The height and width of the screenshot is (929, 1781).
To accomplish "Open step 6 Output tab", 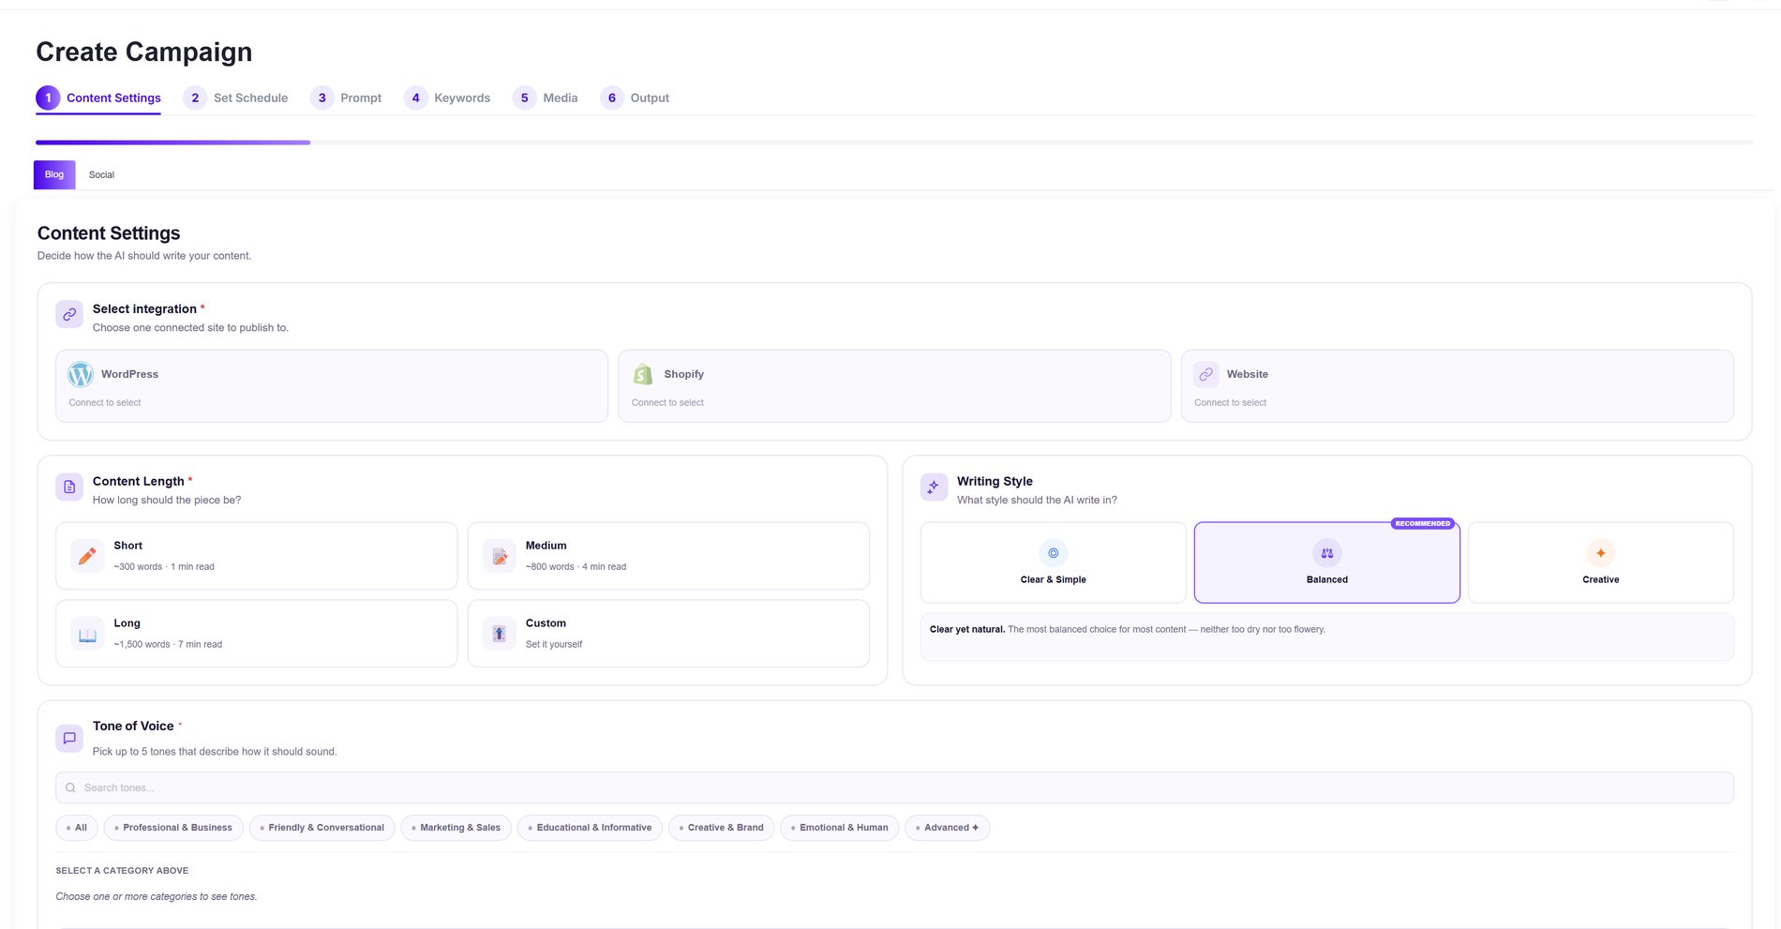I will tap(635, 97).
